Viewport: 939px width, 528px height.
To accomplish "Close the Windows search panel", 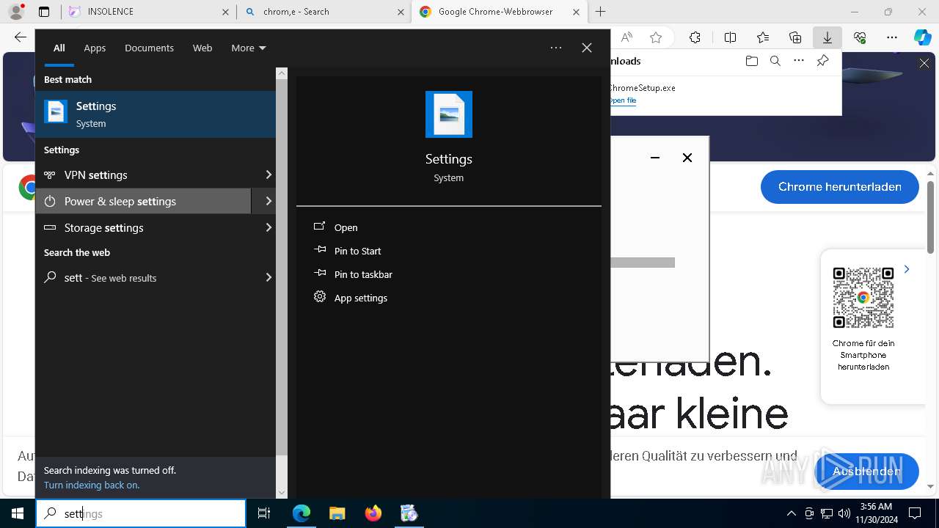I will click(587, 48).
